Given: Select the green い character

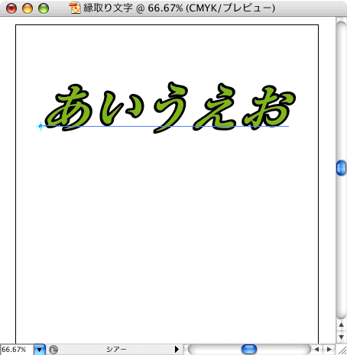Looking at the screenshot, I should pos(122,108).
